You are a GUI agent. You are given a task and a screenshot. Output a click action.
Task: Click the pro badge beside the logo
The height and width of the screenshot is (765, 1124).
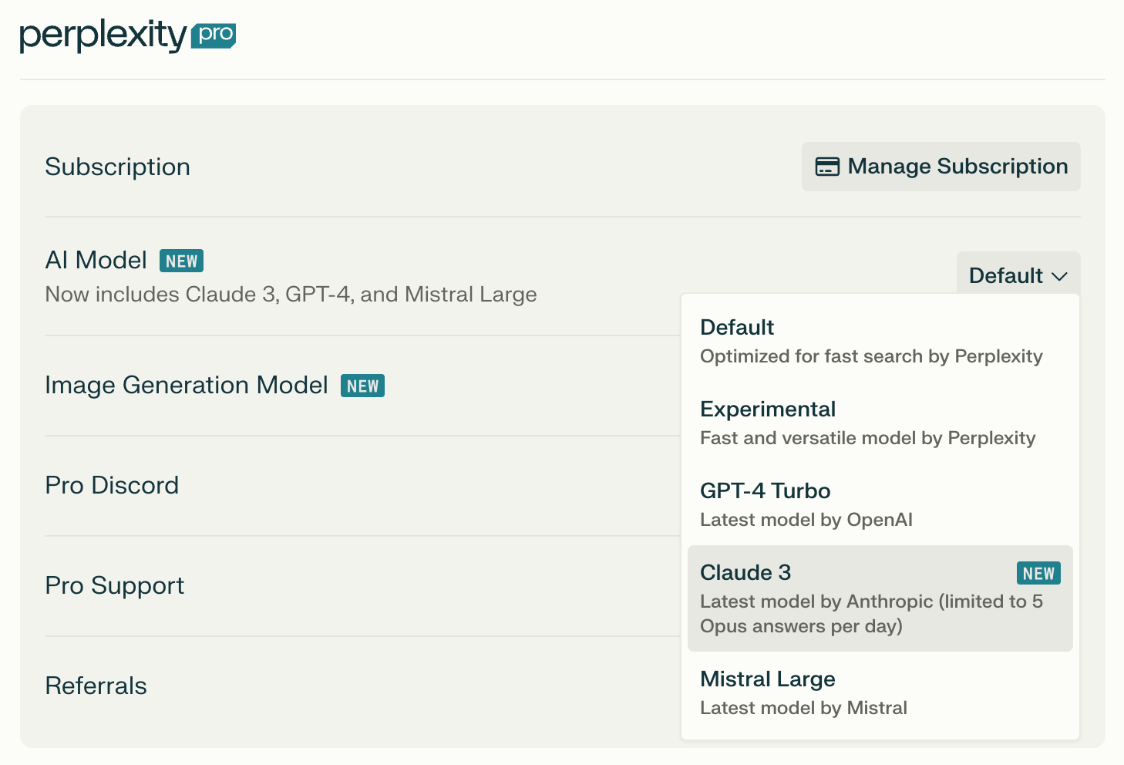214,35
